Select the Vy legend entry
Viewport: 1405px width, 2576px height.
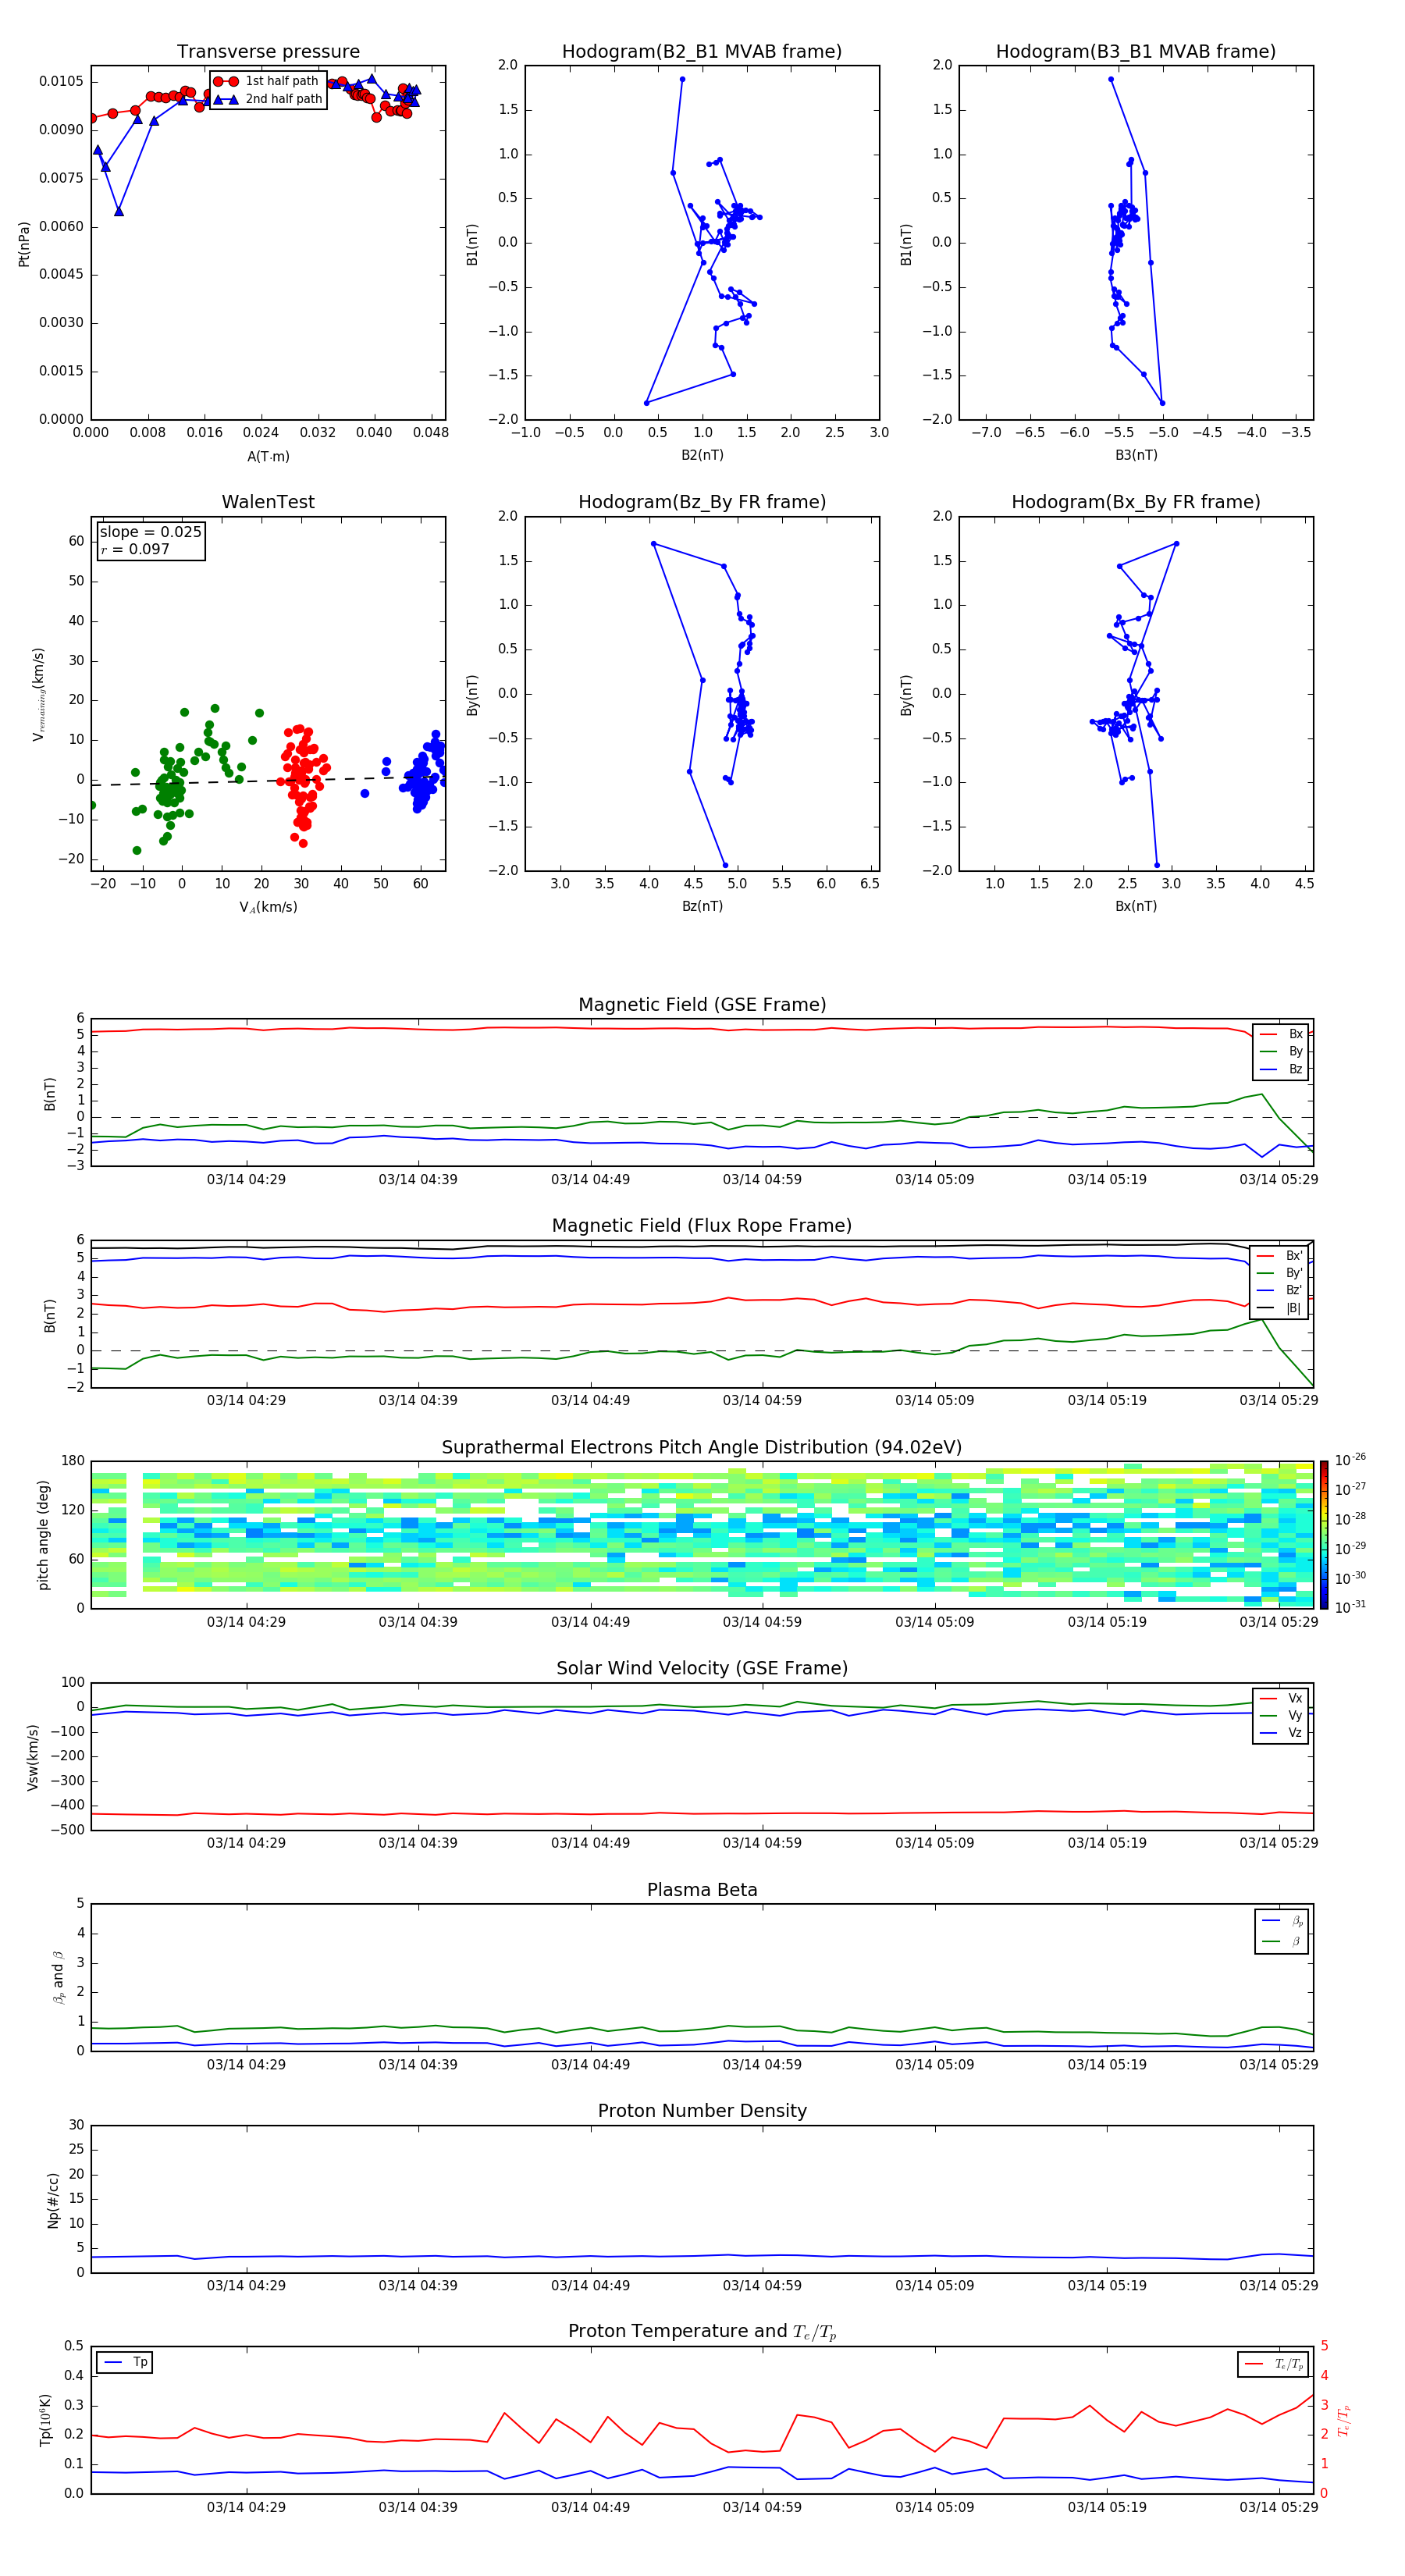click(1281, 1715)
